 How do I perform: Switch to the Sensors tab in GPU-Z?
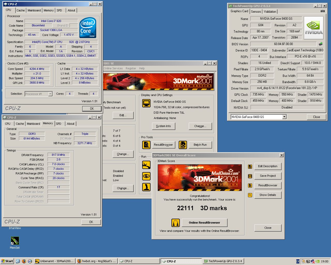[256, 12]
